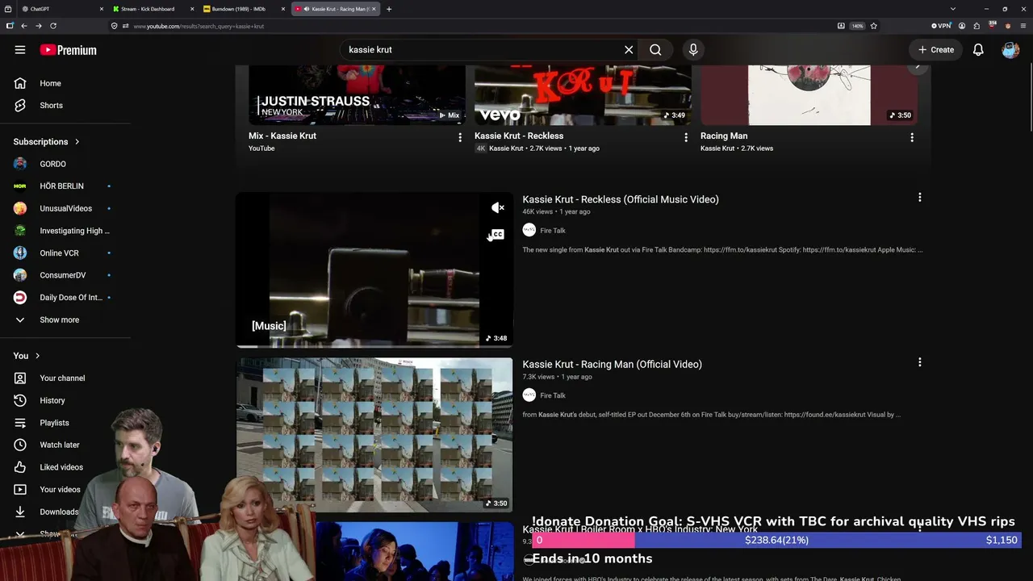Play the Reckless official music video thumbnail
1033x581 pixels.
tap(374, 270)
